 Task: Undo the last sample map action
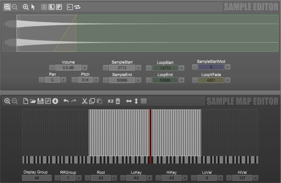tap(66, 101)
